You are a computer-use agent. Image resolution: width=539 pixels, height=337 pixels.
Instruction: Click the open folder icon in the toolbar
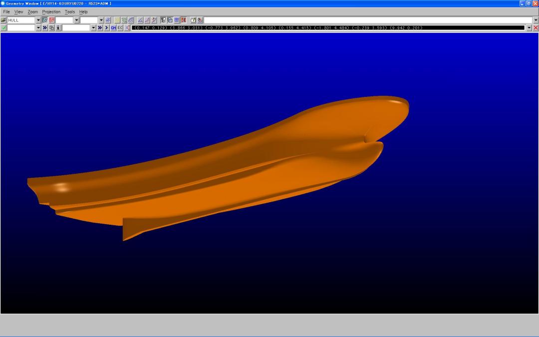point(3,20)
